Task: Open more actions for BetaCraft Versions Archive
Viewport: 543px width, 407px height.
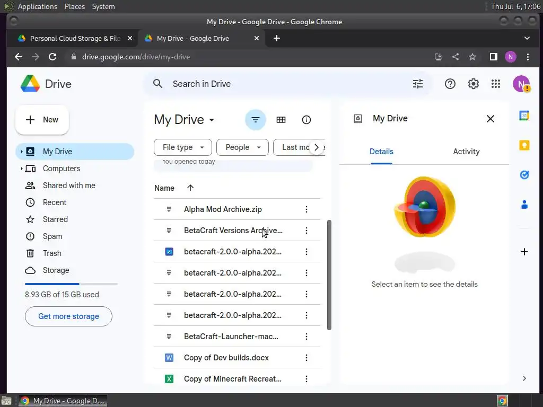Action: point(306,231)
